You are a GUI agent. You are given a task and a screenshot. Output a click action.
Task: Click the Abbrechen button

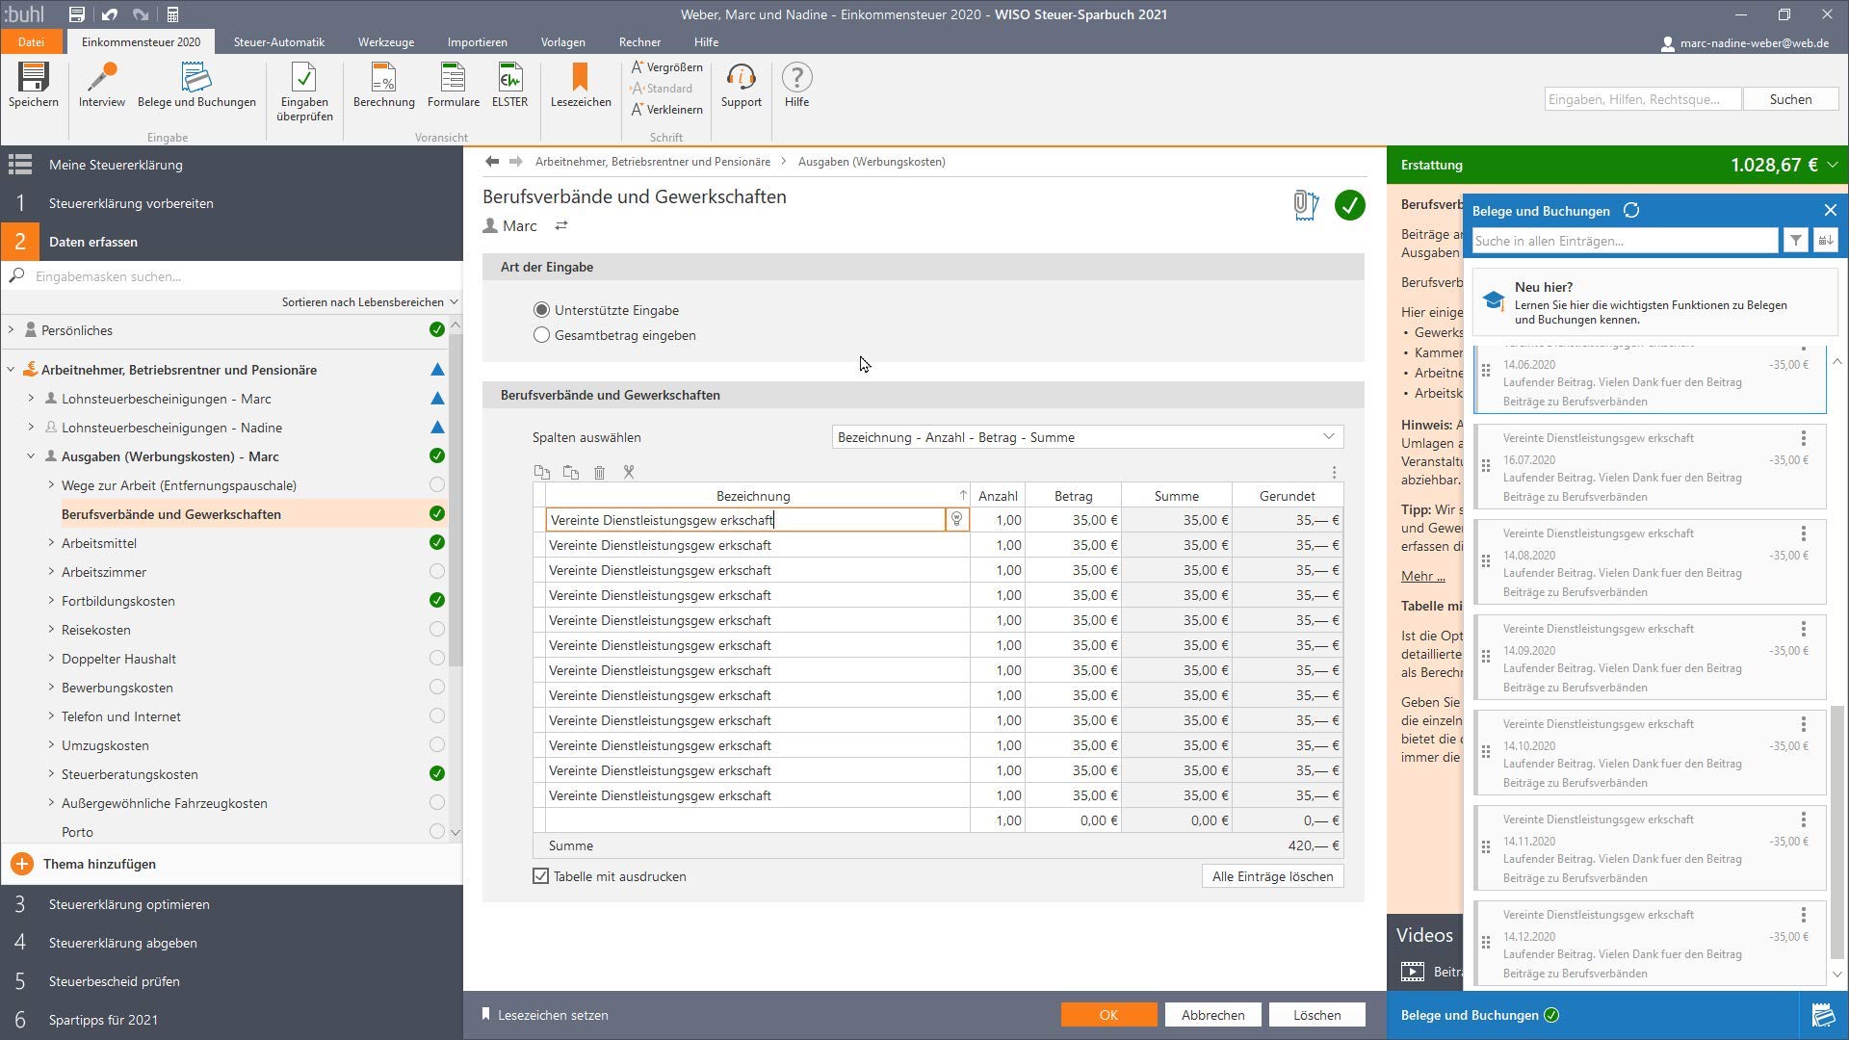pos(1213,1015)
